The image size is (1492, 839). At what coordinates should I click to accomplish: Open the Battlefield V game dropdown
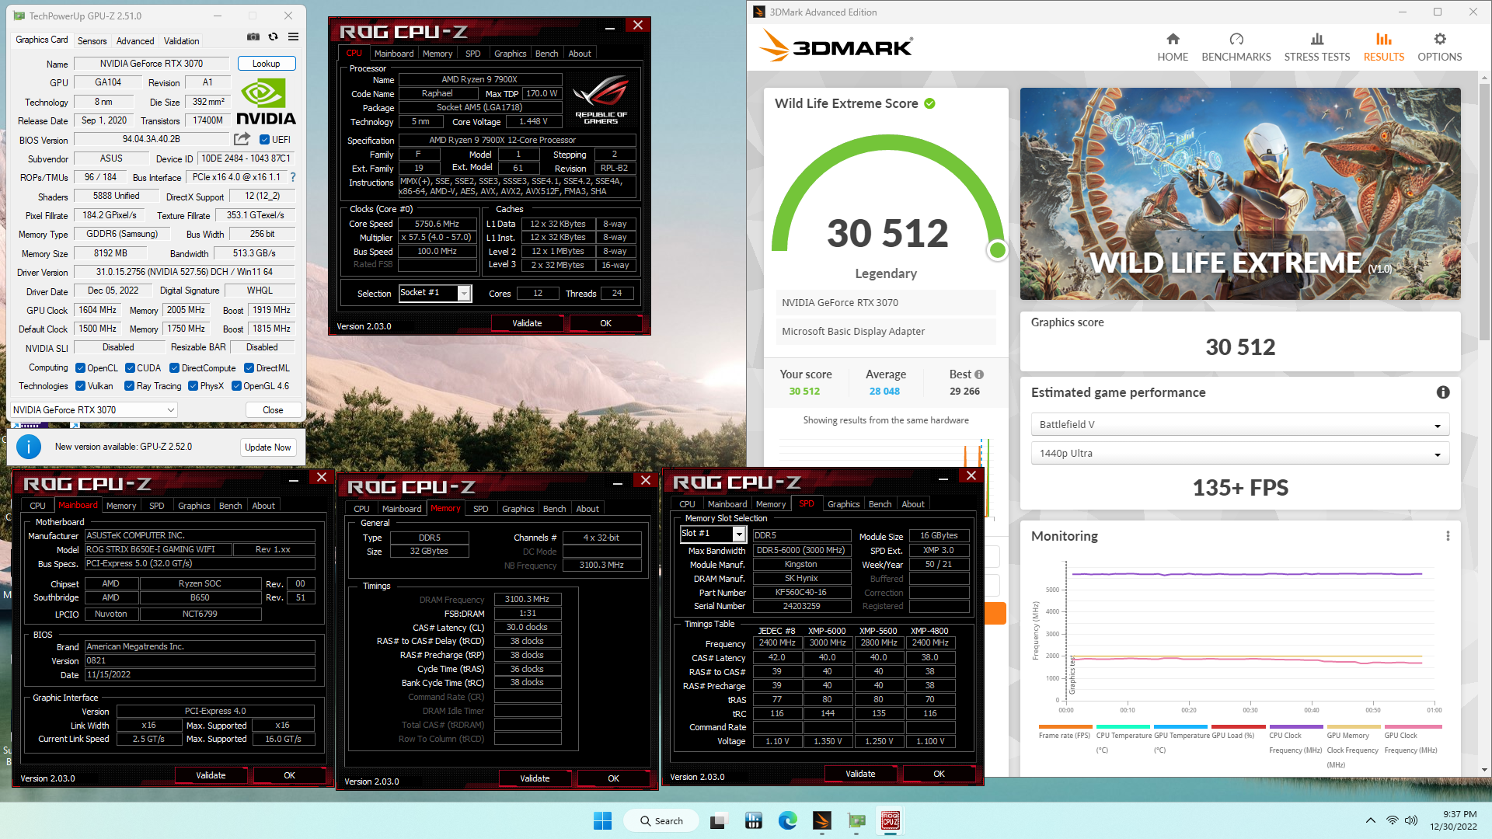[x=1239, y=425]
